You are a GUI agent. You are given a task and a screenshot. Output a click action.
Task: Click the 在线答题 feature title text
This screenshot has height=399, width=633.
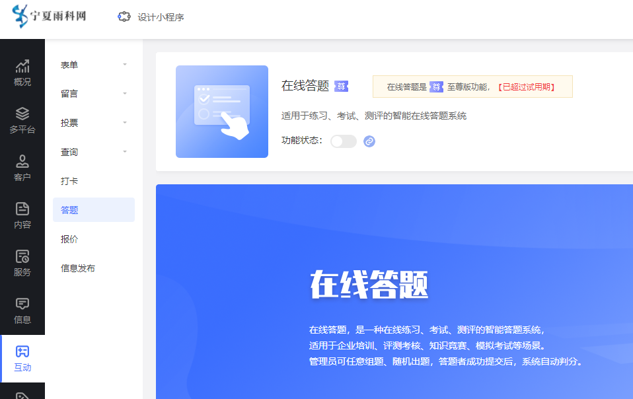305,86
